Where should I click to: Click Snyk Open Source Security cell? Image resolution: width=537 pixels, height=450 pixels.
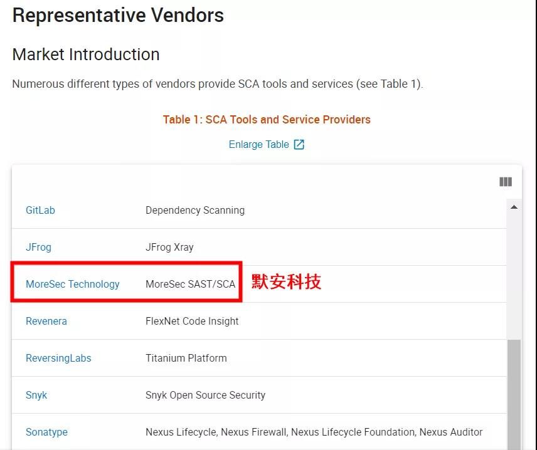click(x=205, y=395)
